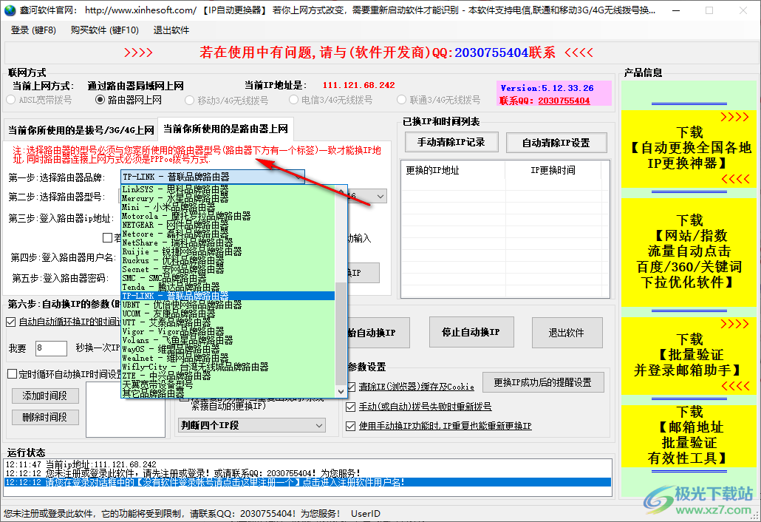The image size is (761, 522).
Task: Click the 退出软件 button
Action: (x=567, y=333)
